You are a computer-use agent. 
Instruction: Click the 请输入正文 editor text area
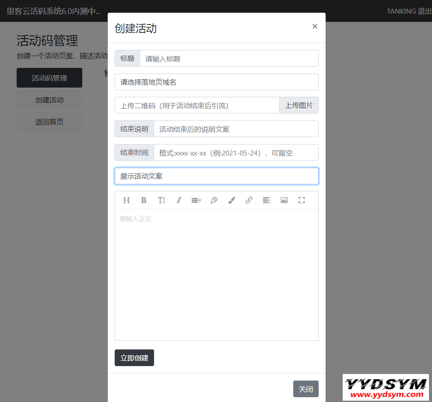(217, 275)
